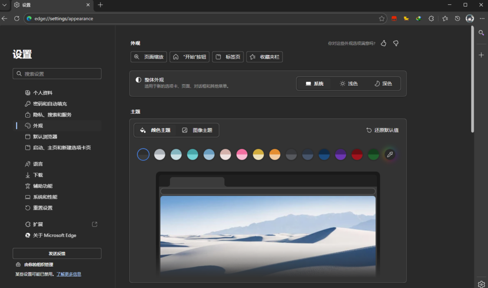Click the 搜索设置 search box
This screenshot has height=288, width=488.
[x=57, y=74]
